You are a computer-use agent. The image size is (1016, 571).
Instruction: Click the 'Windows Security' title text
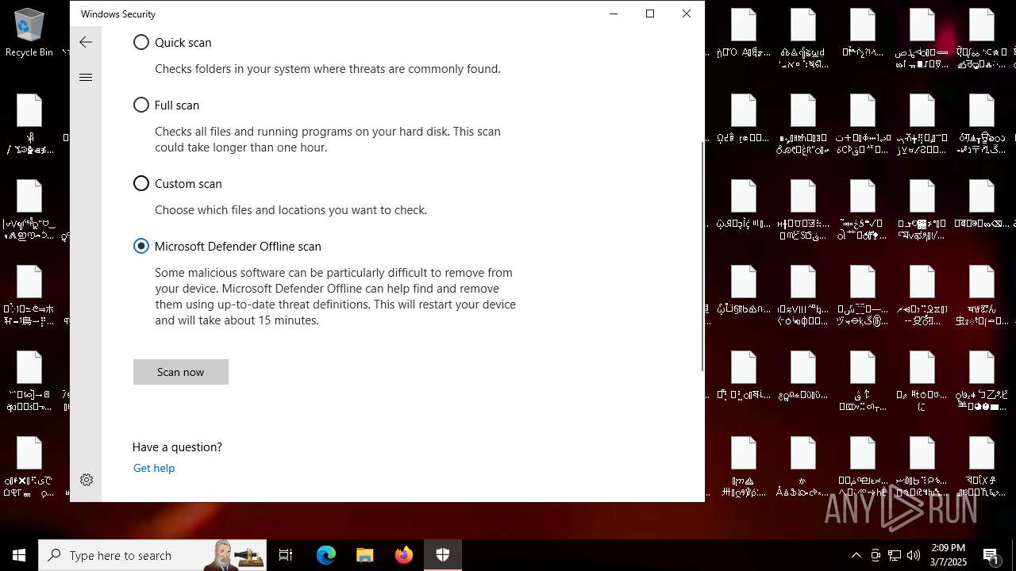click(118, 14)
